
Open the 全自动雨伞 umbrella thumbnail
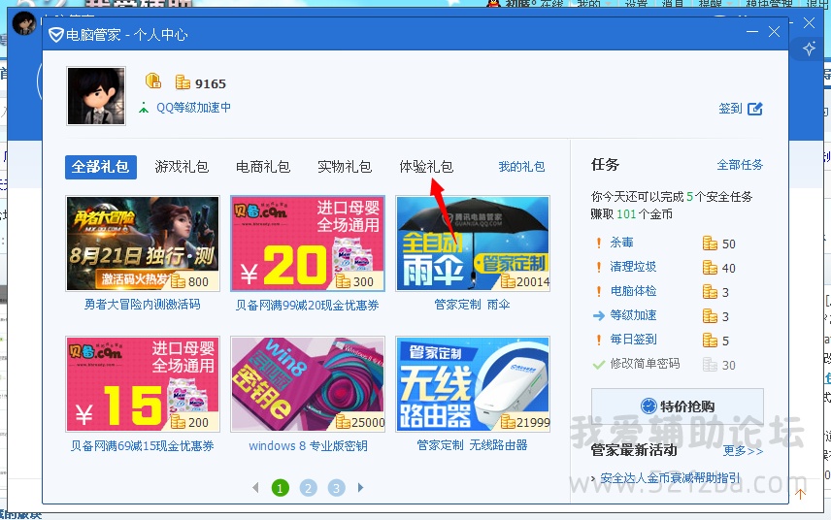(473, 244)
